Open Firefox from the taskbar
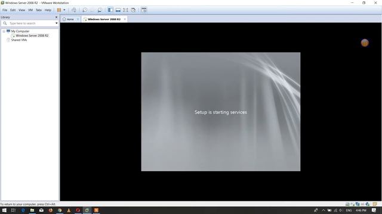 [50, 210]
